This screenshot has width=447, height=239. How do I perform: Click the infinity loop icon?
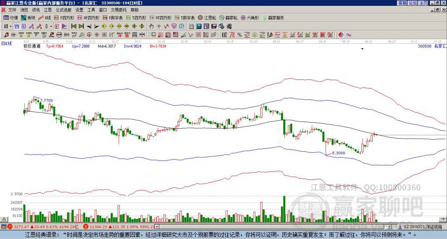(x=349, y=35)
